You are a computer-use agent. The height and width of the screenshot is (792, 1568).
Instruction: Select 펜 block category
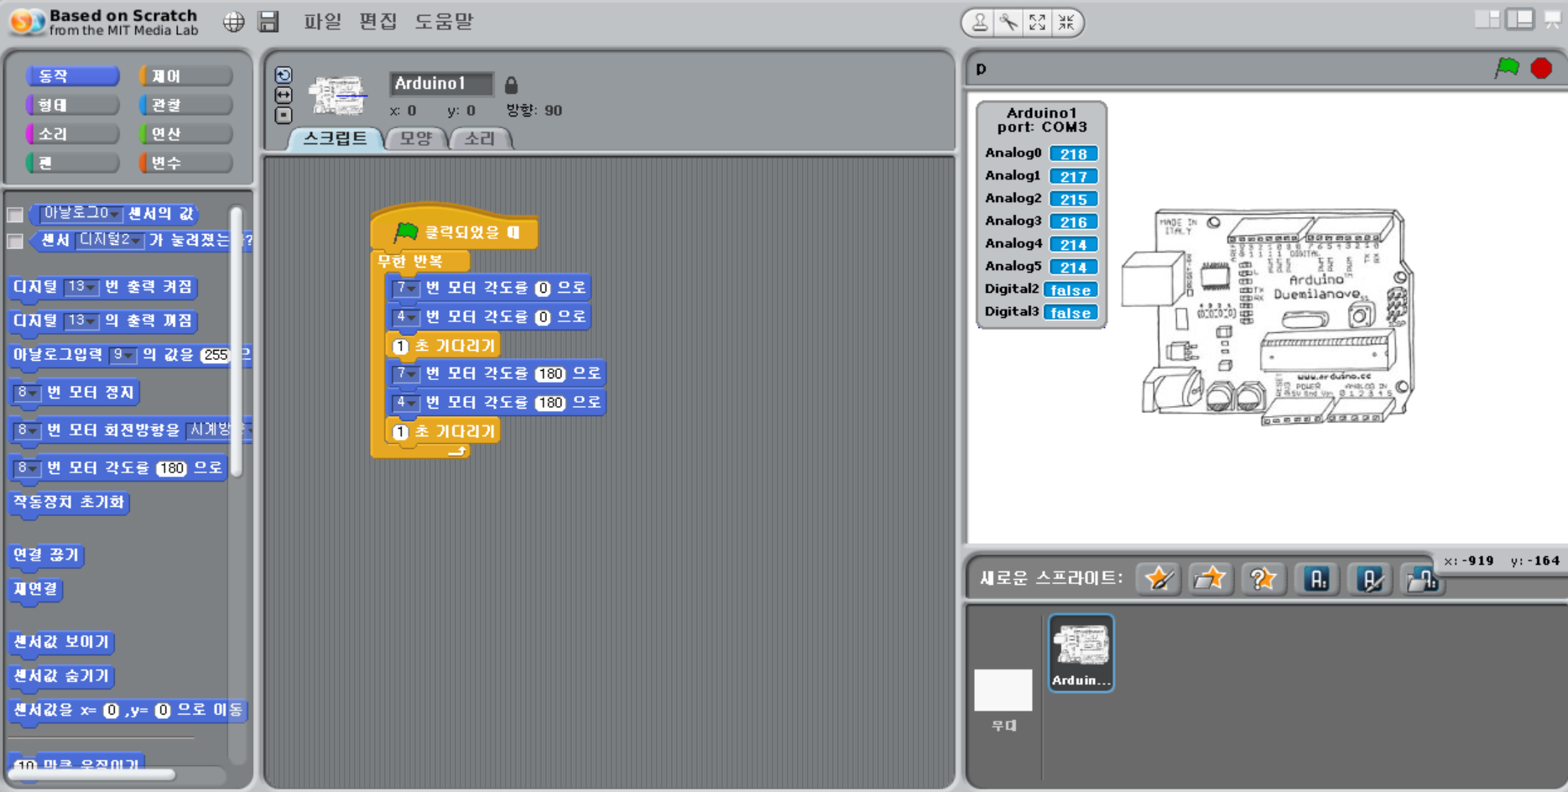pyautogui.click(x=72, y=163)
